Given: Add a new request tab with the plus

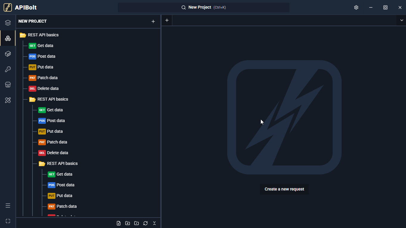Looking at the screenshot, I should click(x=167, y=20).
